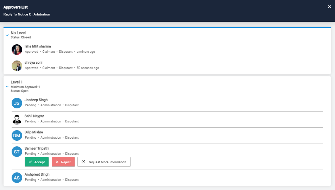The image size is (335, 190).
Task: Select the name Sahil Nayyar
Action: pyautogui.click(x=34, y=116)
